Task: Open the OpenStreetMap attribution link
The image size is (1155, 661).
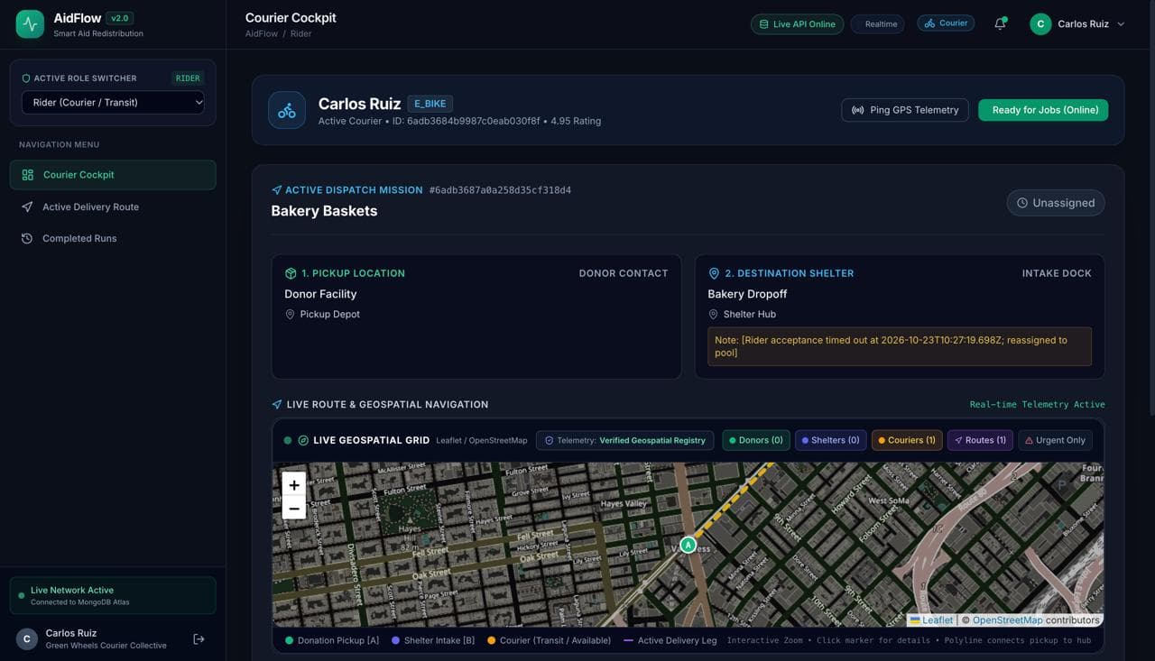Action: (1007, 620)
